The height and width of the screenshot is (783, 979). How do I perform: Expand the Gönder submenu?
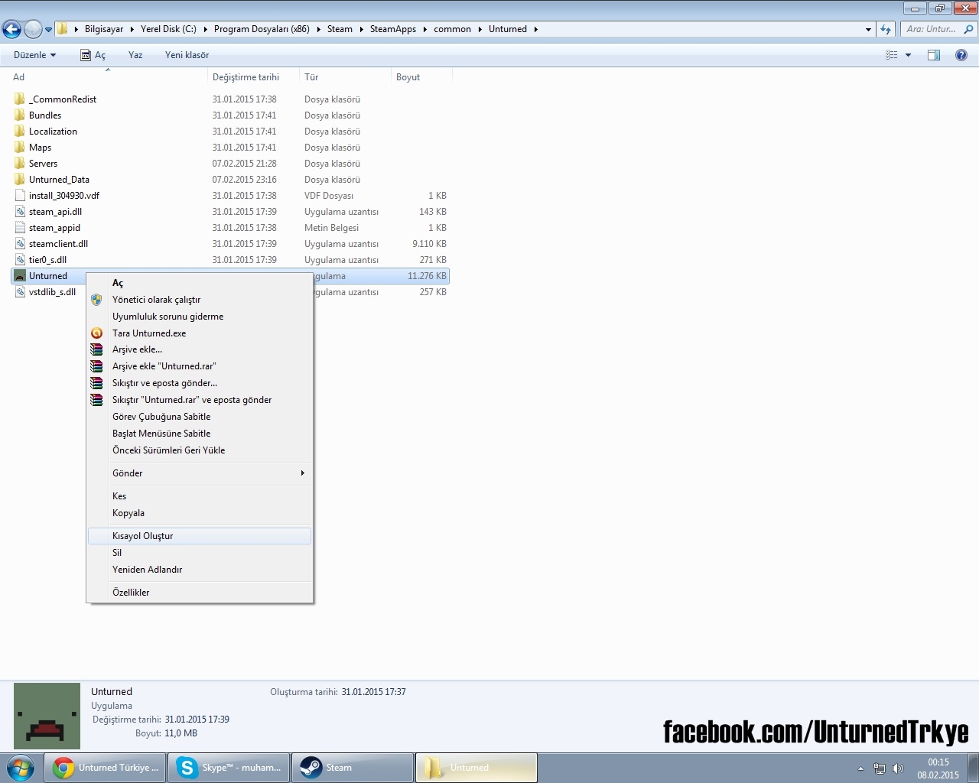[207, 473]
